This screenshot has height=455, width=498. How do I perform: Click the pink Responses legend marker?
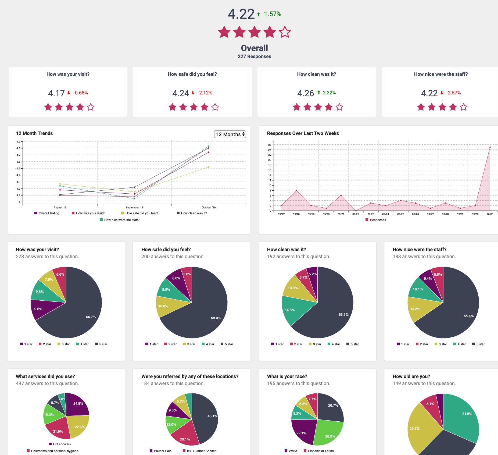click(367, 220)
